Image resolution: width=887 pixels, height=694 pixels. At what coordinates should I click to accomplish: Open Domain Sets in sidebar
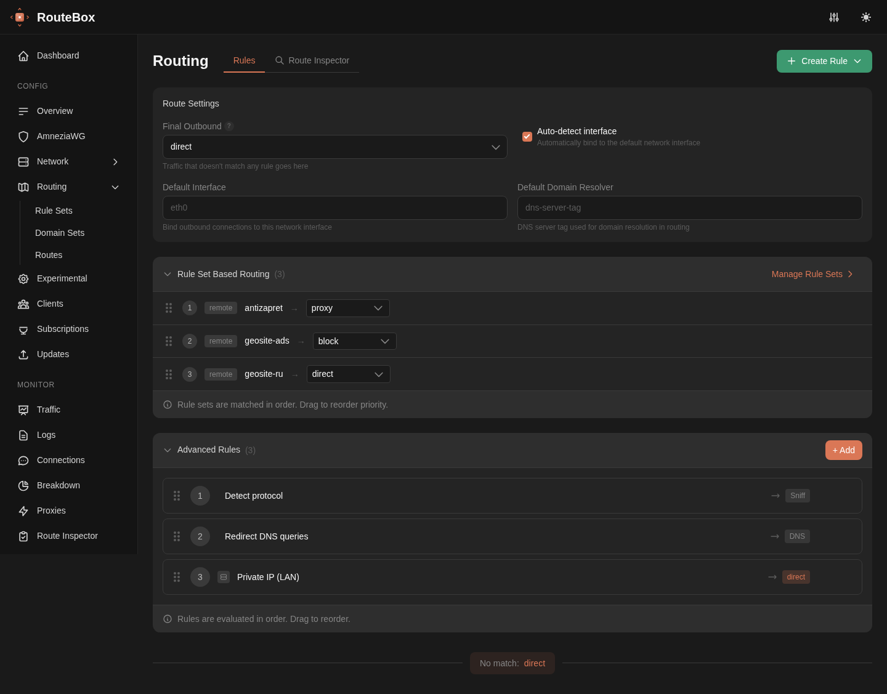pos(60,233)
